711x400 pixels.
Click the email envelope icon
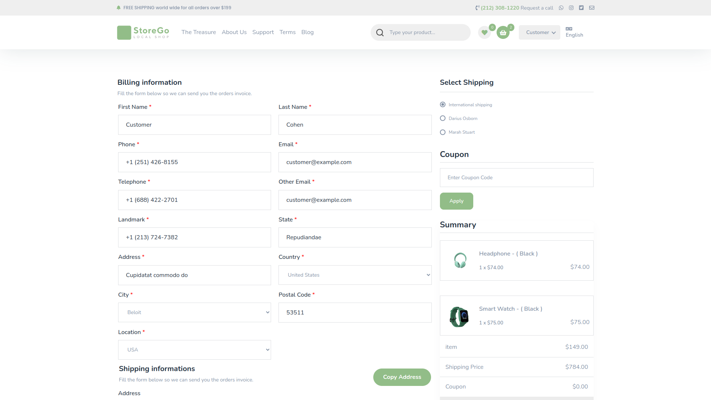(592, 8)
